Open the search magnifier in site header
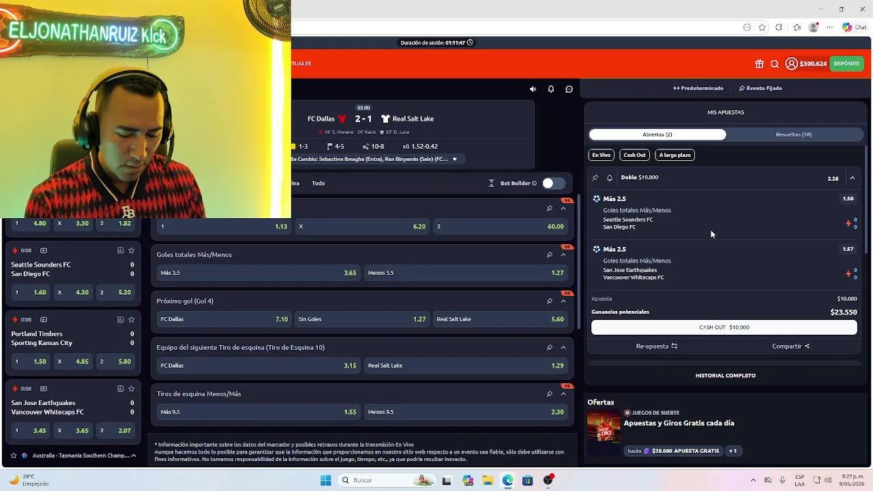Viewport: 873px width, 491px height. [x=775, y=63]
